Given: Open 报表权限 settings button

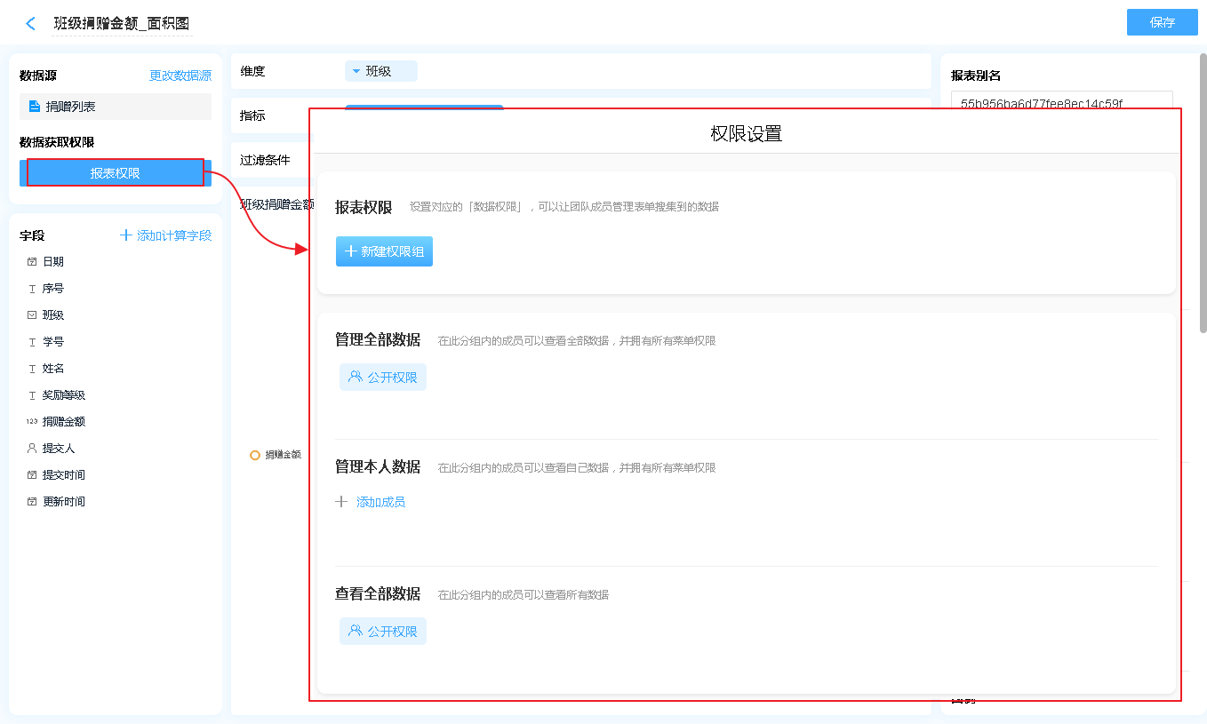Looking at the screenshot, I should click(x=116, y=173).
